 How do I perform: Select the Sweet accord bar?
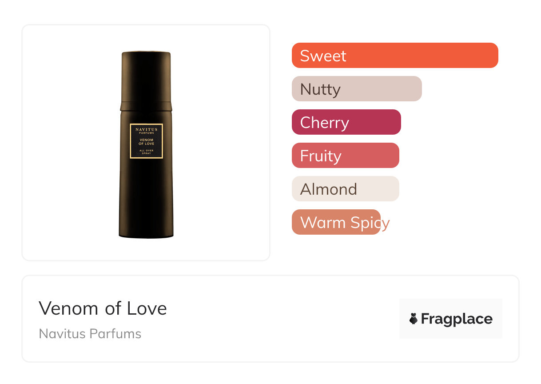(x=395, y=56)
